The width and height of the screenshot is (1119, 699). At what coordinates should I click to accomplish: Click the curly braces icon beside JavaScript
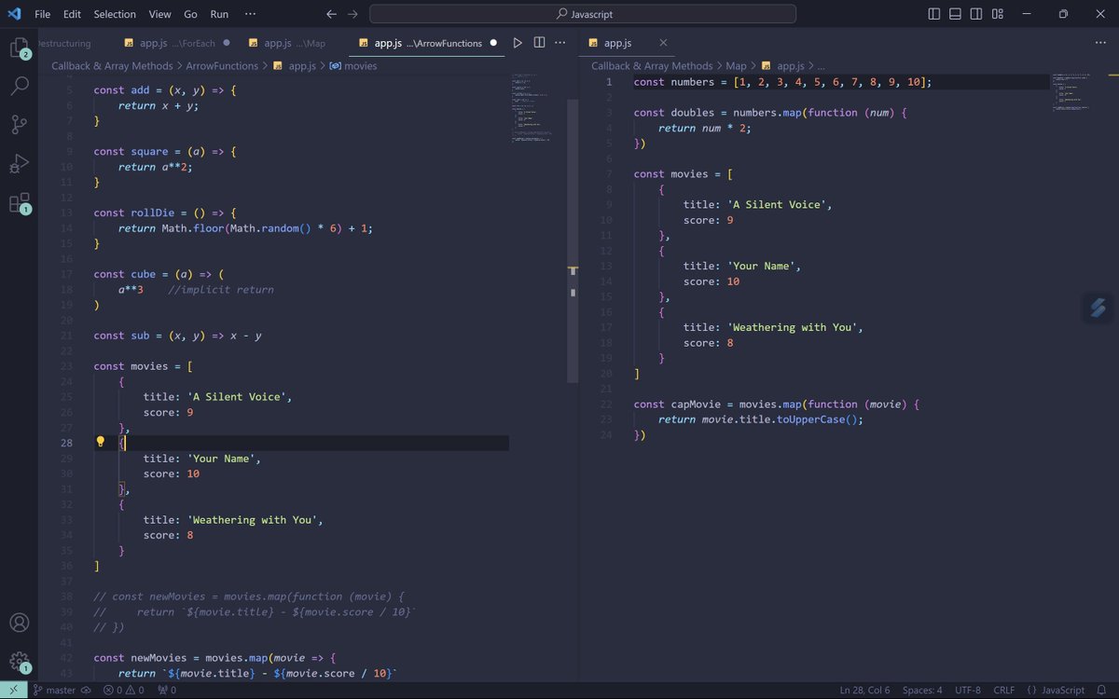[x=1032, y=690]
